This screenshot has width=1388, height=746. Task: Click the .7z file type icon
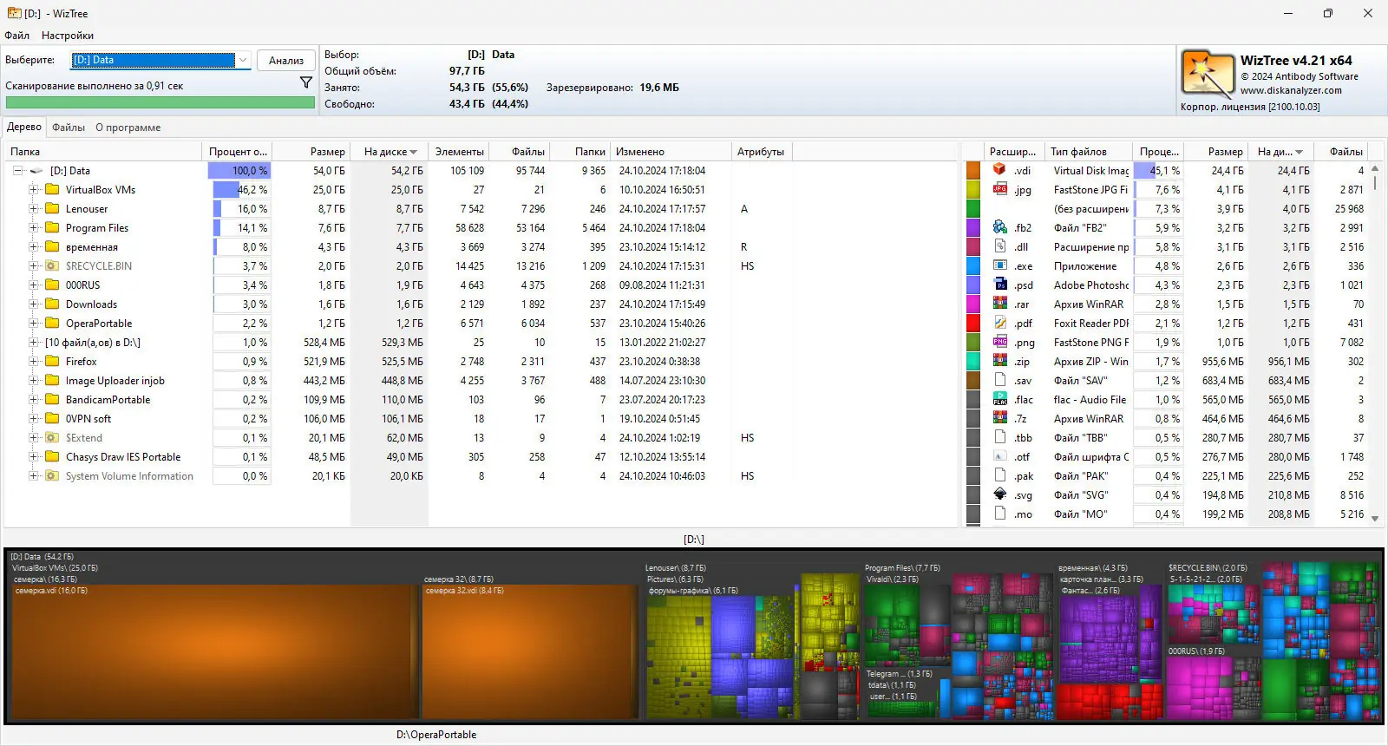(1000, 418)
